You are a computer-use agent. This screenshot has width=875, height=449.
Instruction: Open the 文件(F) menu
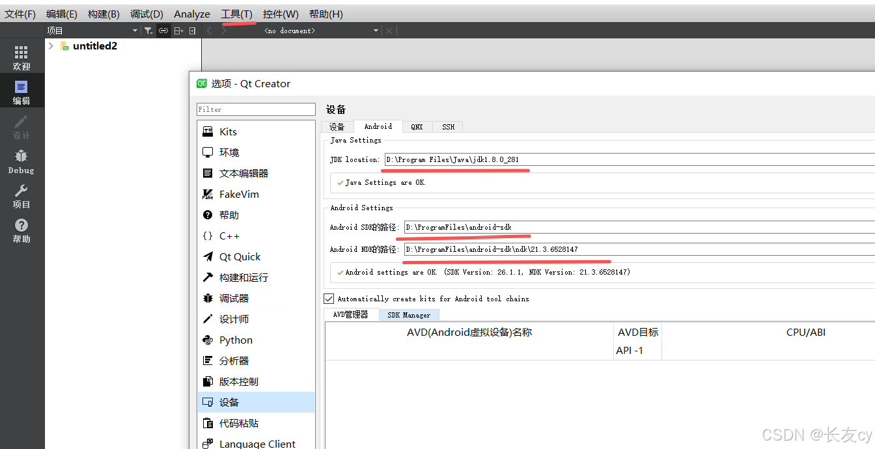20,14
